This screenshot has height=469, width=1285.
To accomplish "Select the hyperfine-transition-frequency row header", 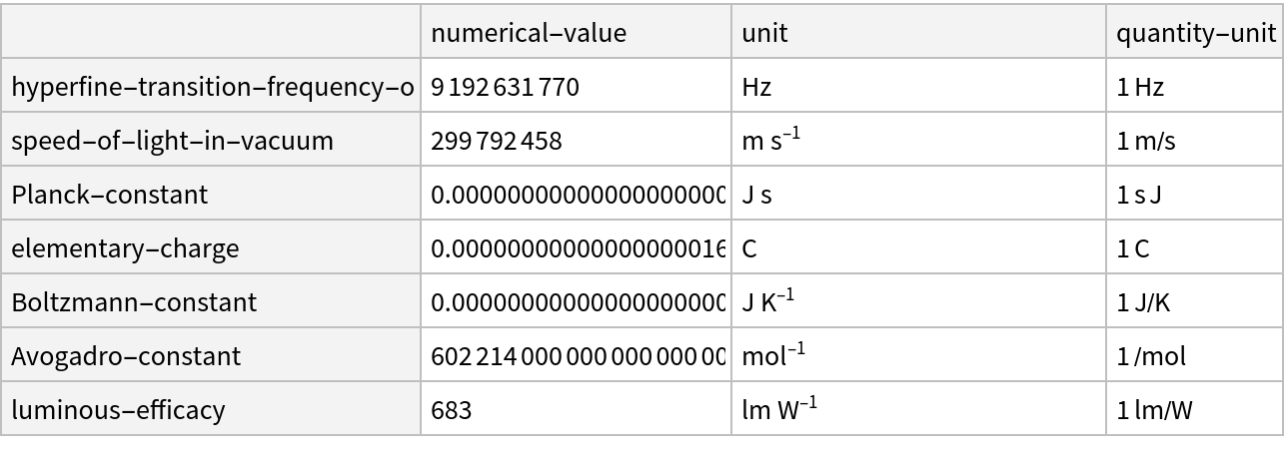I will click(211, 86).
